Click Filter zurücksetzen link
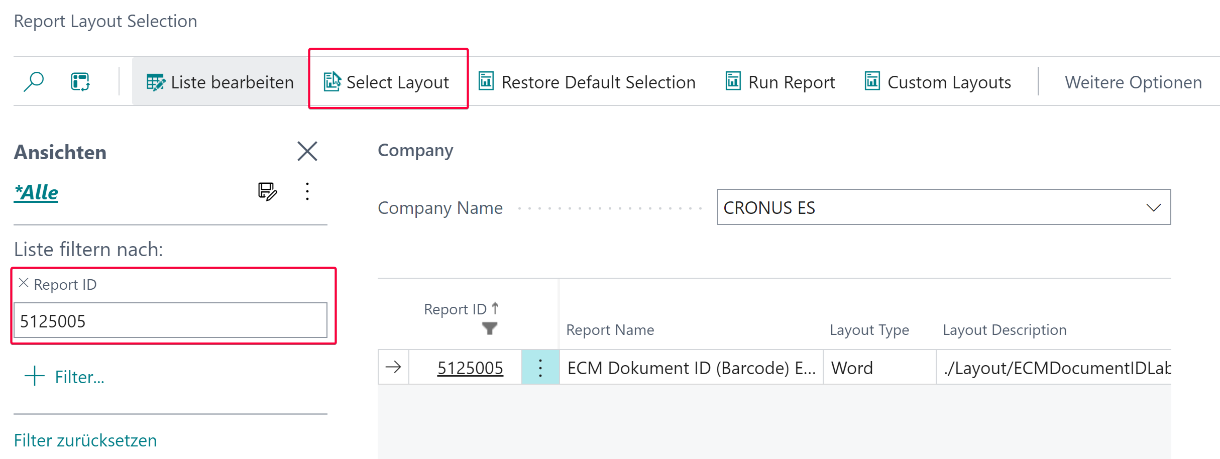The width and height of the screenshot is (1220, 459). (85, 440)
